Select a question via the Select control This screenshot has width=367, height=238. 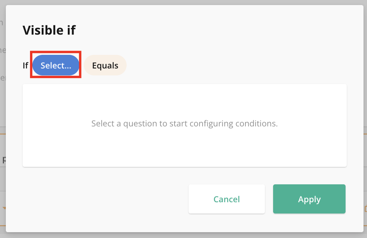click(55, 65)
